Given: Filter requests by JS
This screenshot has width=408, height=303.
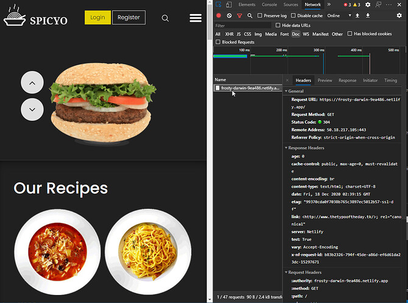Looking at the screenshot, I should point(239,34).
